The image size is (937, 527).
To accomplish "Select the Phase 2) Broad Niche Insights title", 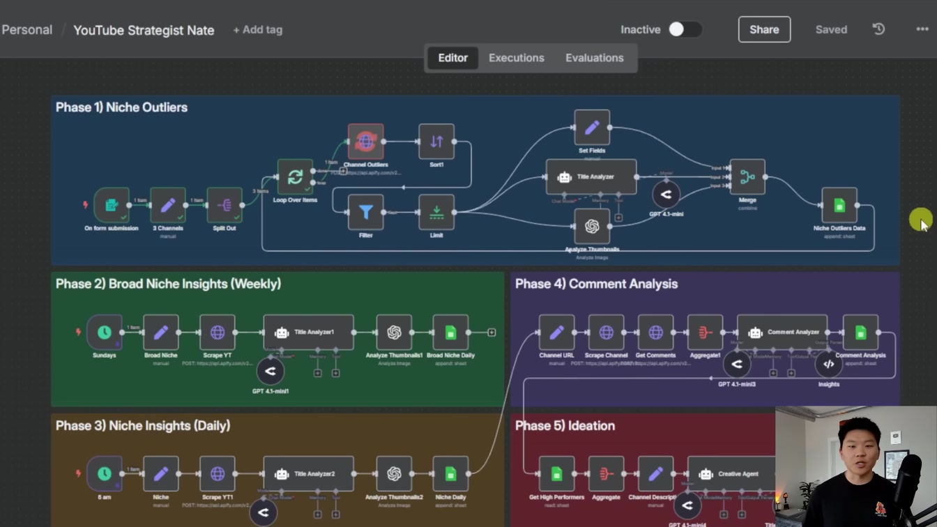I will point(168,284).
